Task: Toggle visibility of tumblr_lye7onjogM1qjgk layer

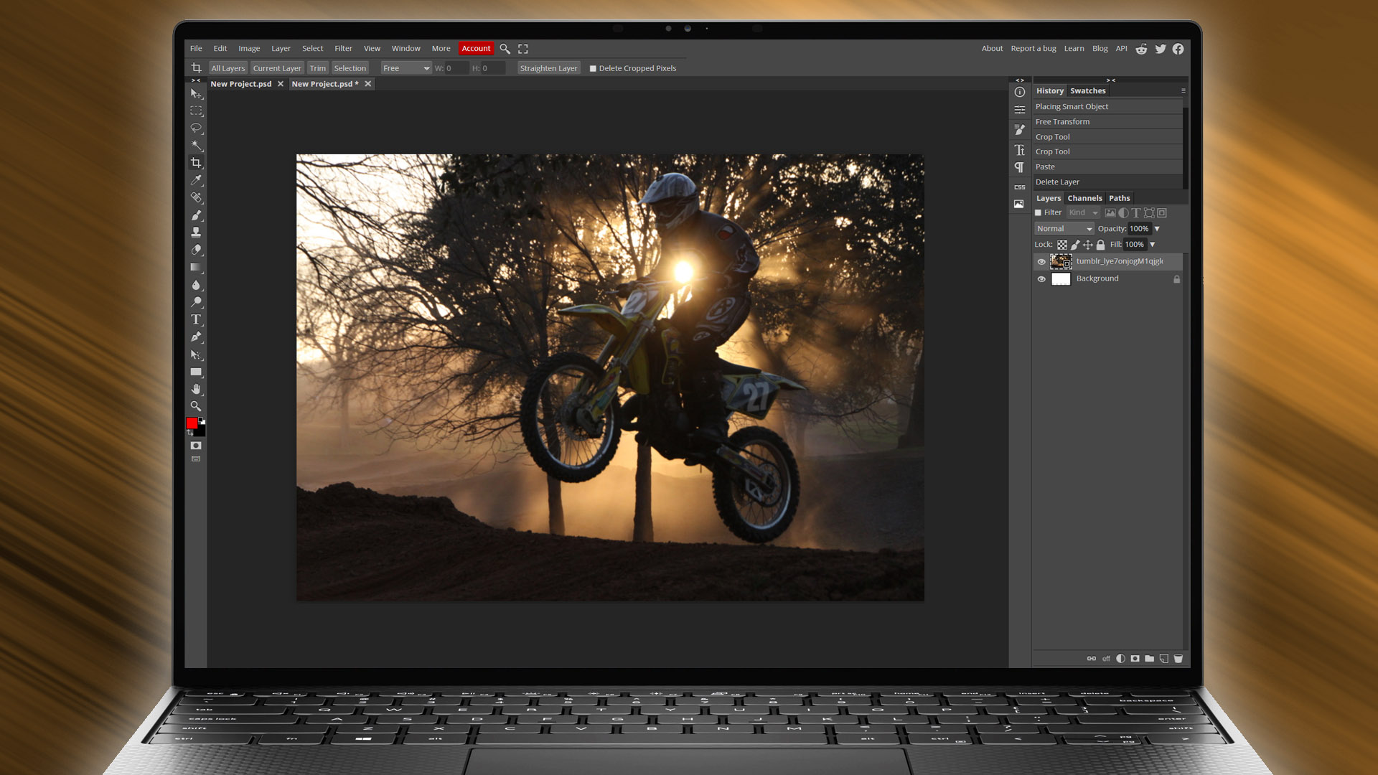Action: click(1041, 261)
